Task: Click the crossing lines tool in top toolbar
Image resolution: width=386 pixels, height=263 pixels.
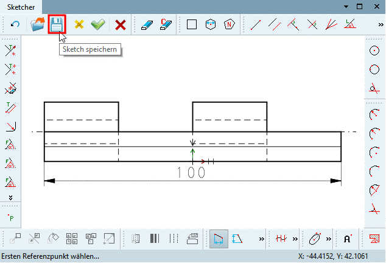Action: coord(312,24)
